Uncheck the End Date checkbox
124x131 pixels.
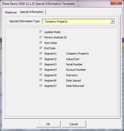pos(41,48)
